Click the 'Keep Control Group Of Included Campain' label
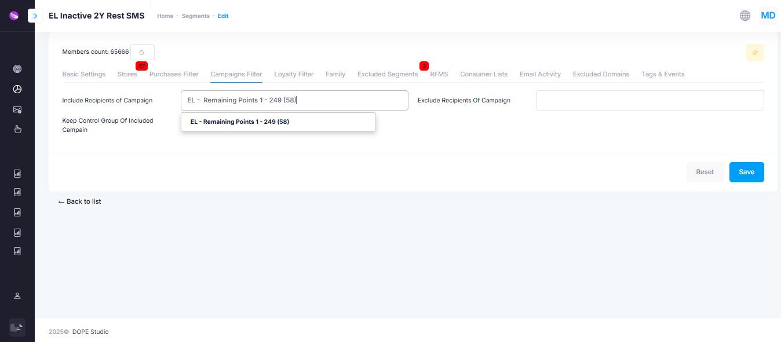 (x=108, y=125)
